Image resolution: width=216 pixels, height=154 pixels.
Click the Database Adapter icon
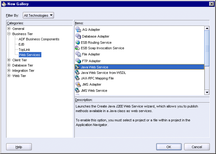[x=78, y=36]
